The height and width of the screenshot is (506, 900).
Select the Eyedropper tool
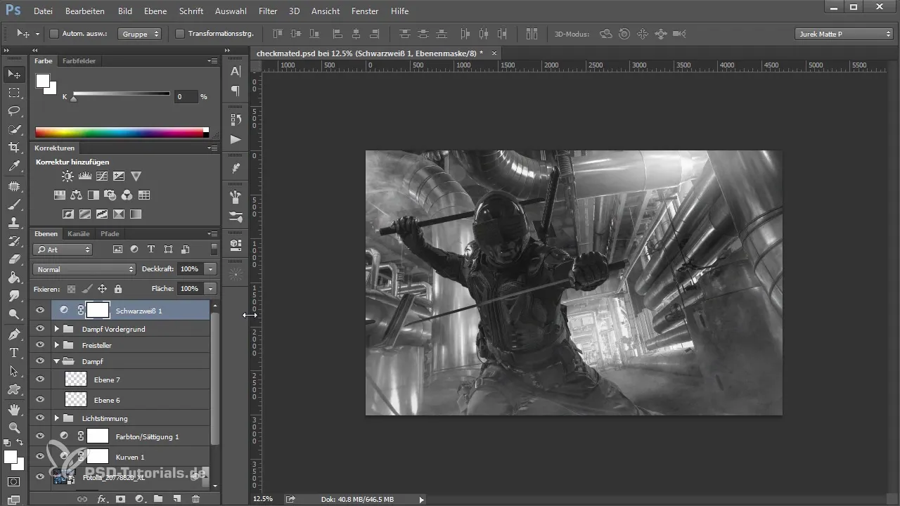pos(14,166)
